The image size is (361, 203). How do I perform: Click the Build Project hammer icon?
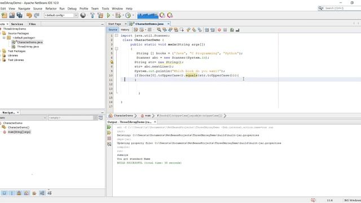tap(93, 15)
